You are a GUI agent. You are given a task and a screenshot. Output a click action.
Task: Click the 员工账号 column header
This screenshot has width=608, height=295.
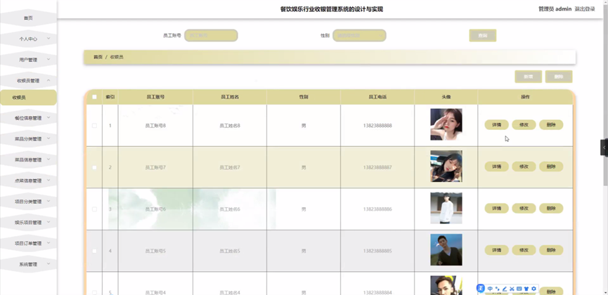155,97
